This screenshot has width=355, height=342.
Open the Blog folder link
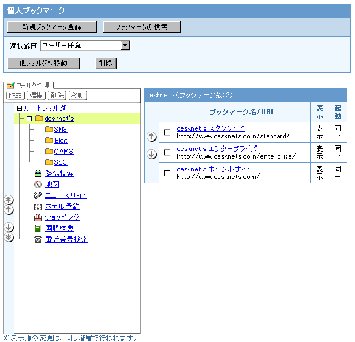(x=61, y=141)
